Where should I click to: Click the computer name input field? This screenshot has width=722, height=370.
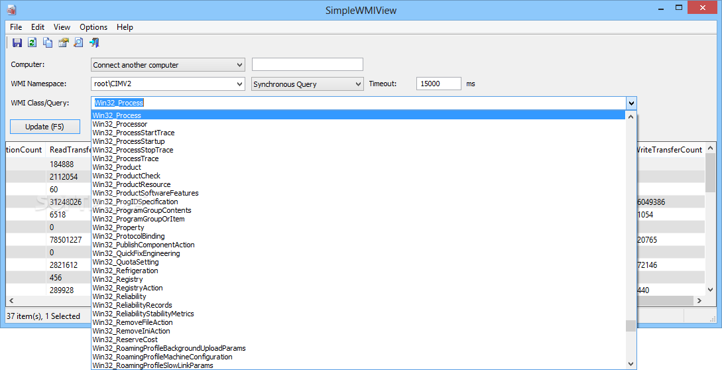[308, 64]
